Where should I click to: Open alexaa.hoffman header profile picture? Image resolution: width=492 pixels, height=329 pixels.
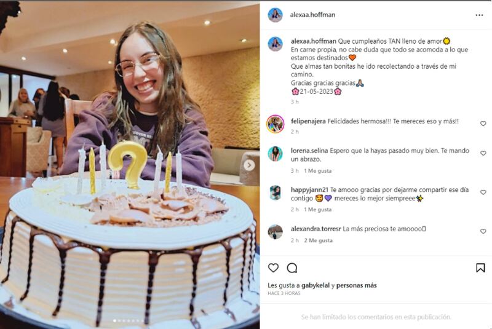[275, 15]
